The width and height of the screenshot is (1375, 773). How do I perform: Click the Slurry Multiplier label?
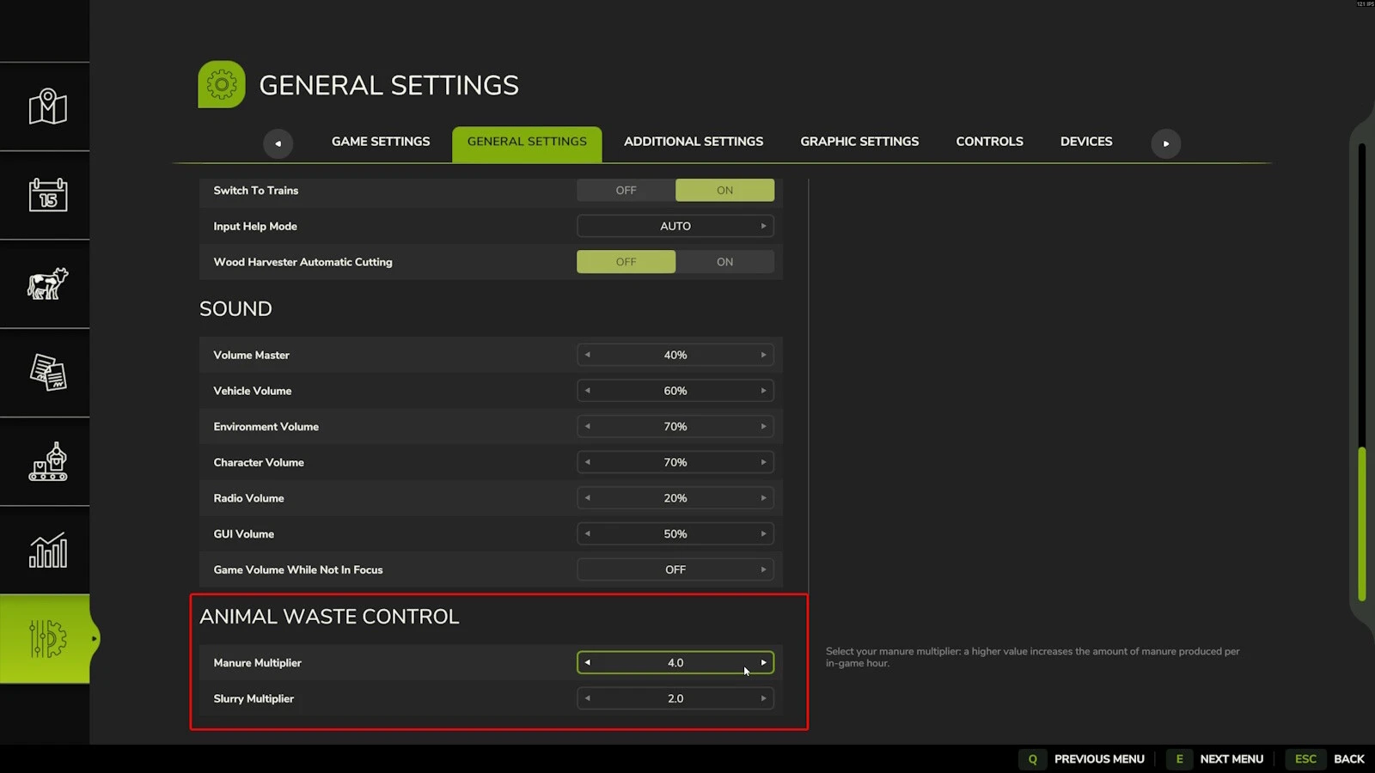(x=254, y=699)
